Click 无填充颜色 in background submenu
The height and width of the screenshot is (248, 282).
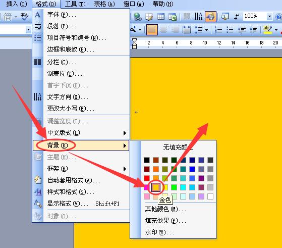point(178,147)
